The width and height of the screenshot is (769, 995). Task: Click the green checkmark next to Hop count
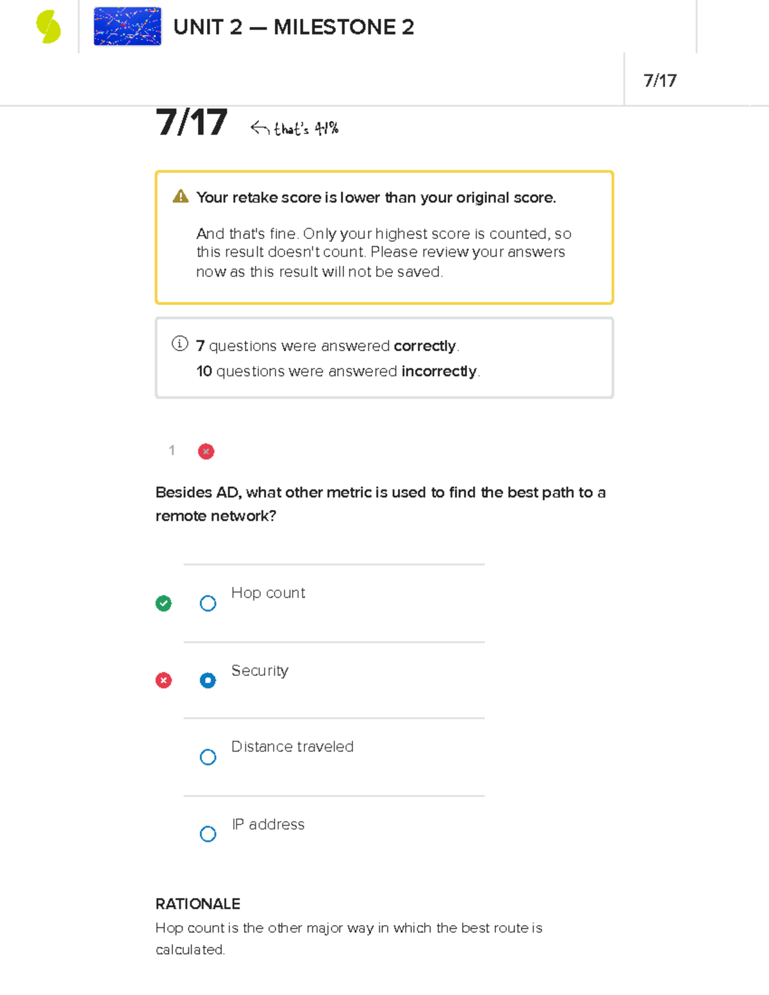[164, 603]
